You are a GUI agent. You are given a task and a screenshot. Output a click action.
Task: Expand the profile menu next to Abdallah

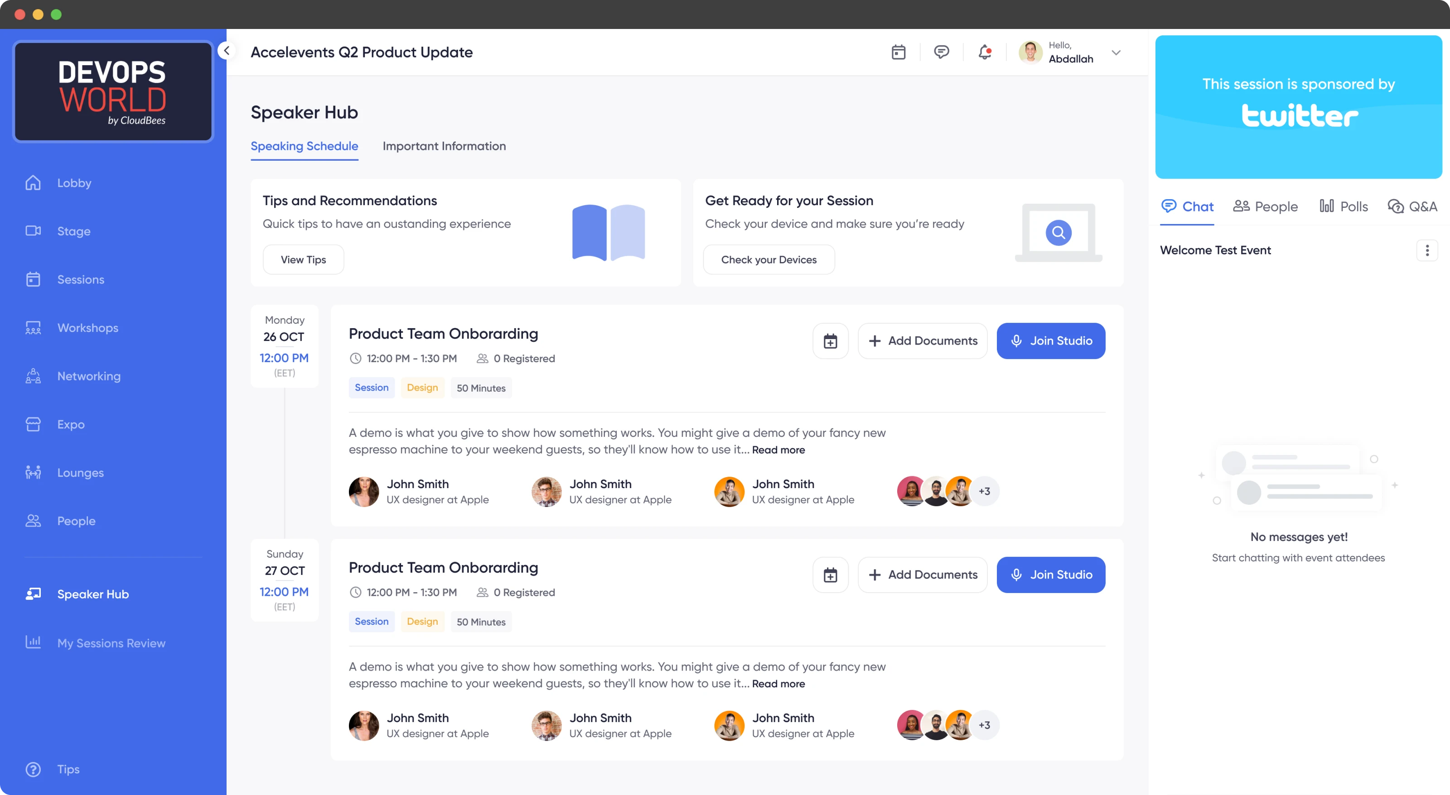tap(1116, 52)
